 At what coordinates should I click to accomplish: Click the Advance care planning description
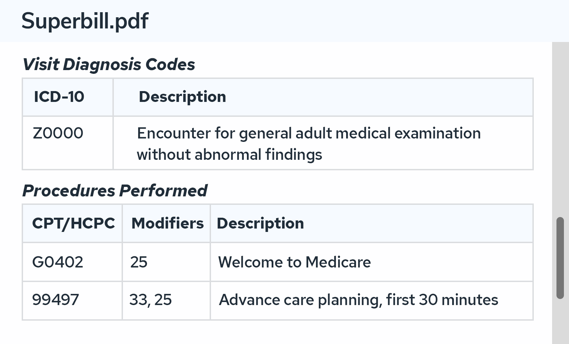pyautogui.click(x=358, y=300)
